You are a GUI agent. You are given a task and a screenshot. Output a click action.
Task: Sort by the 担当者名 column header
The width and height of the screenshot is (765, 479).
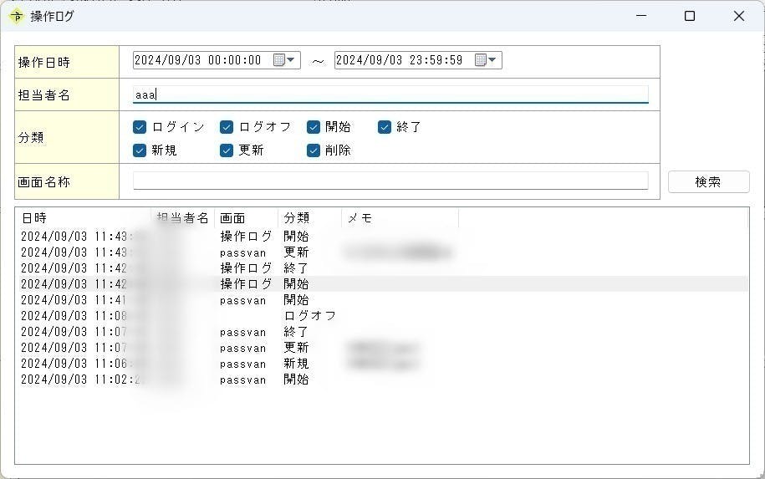click(183, 218)
